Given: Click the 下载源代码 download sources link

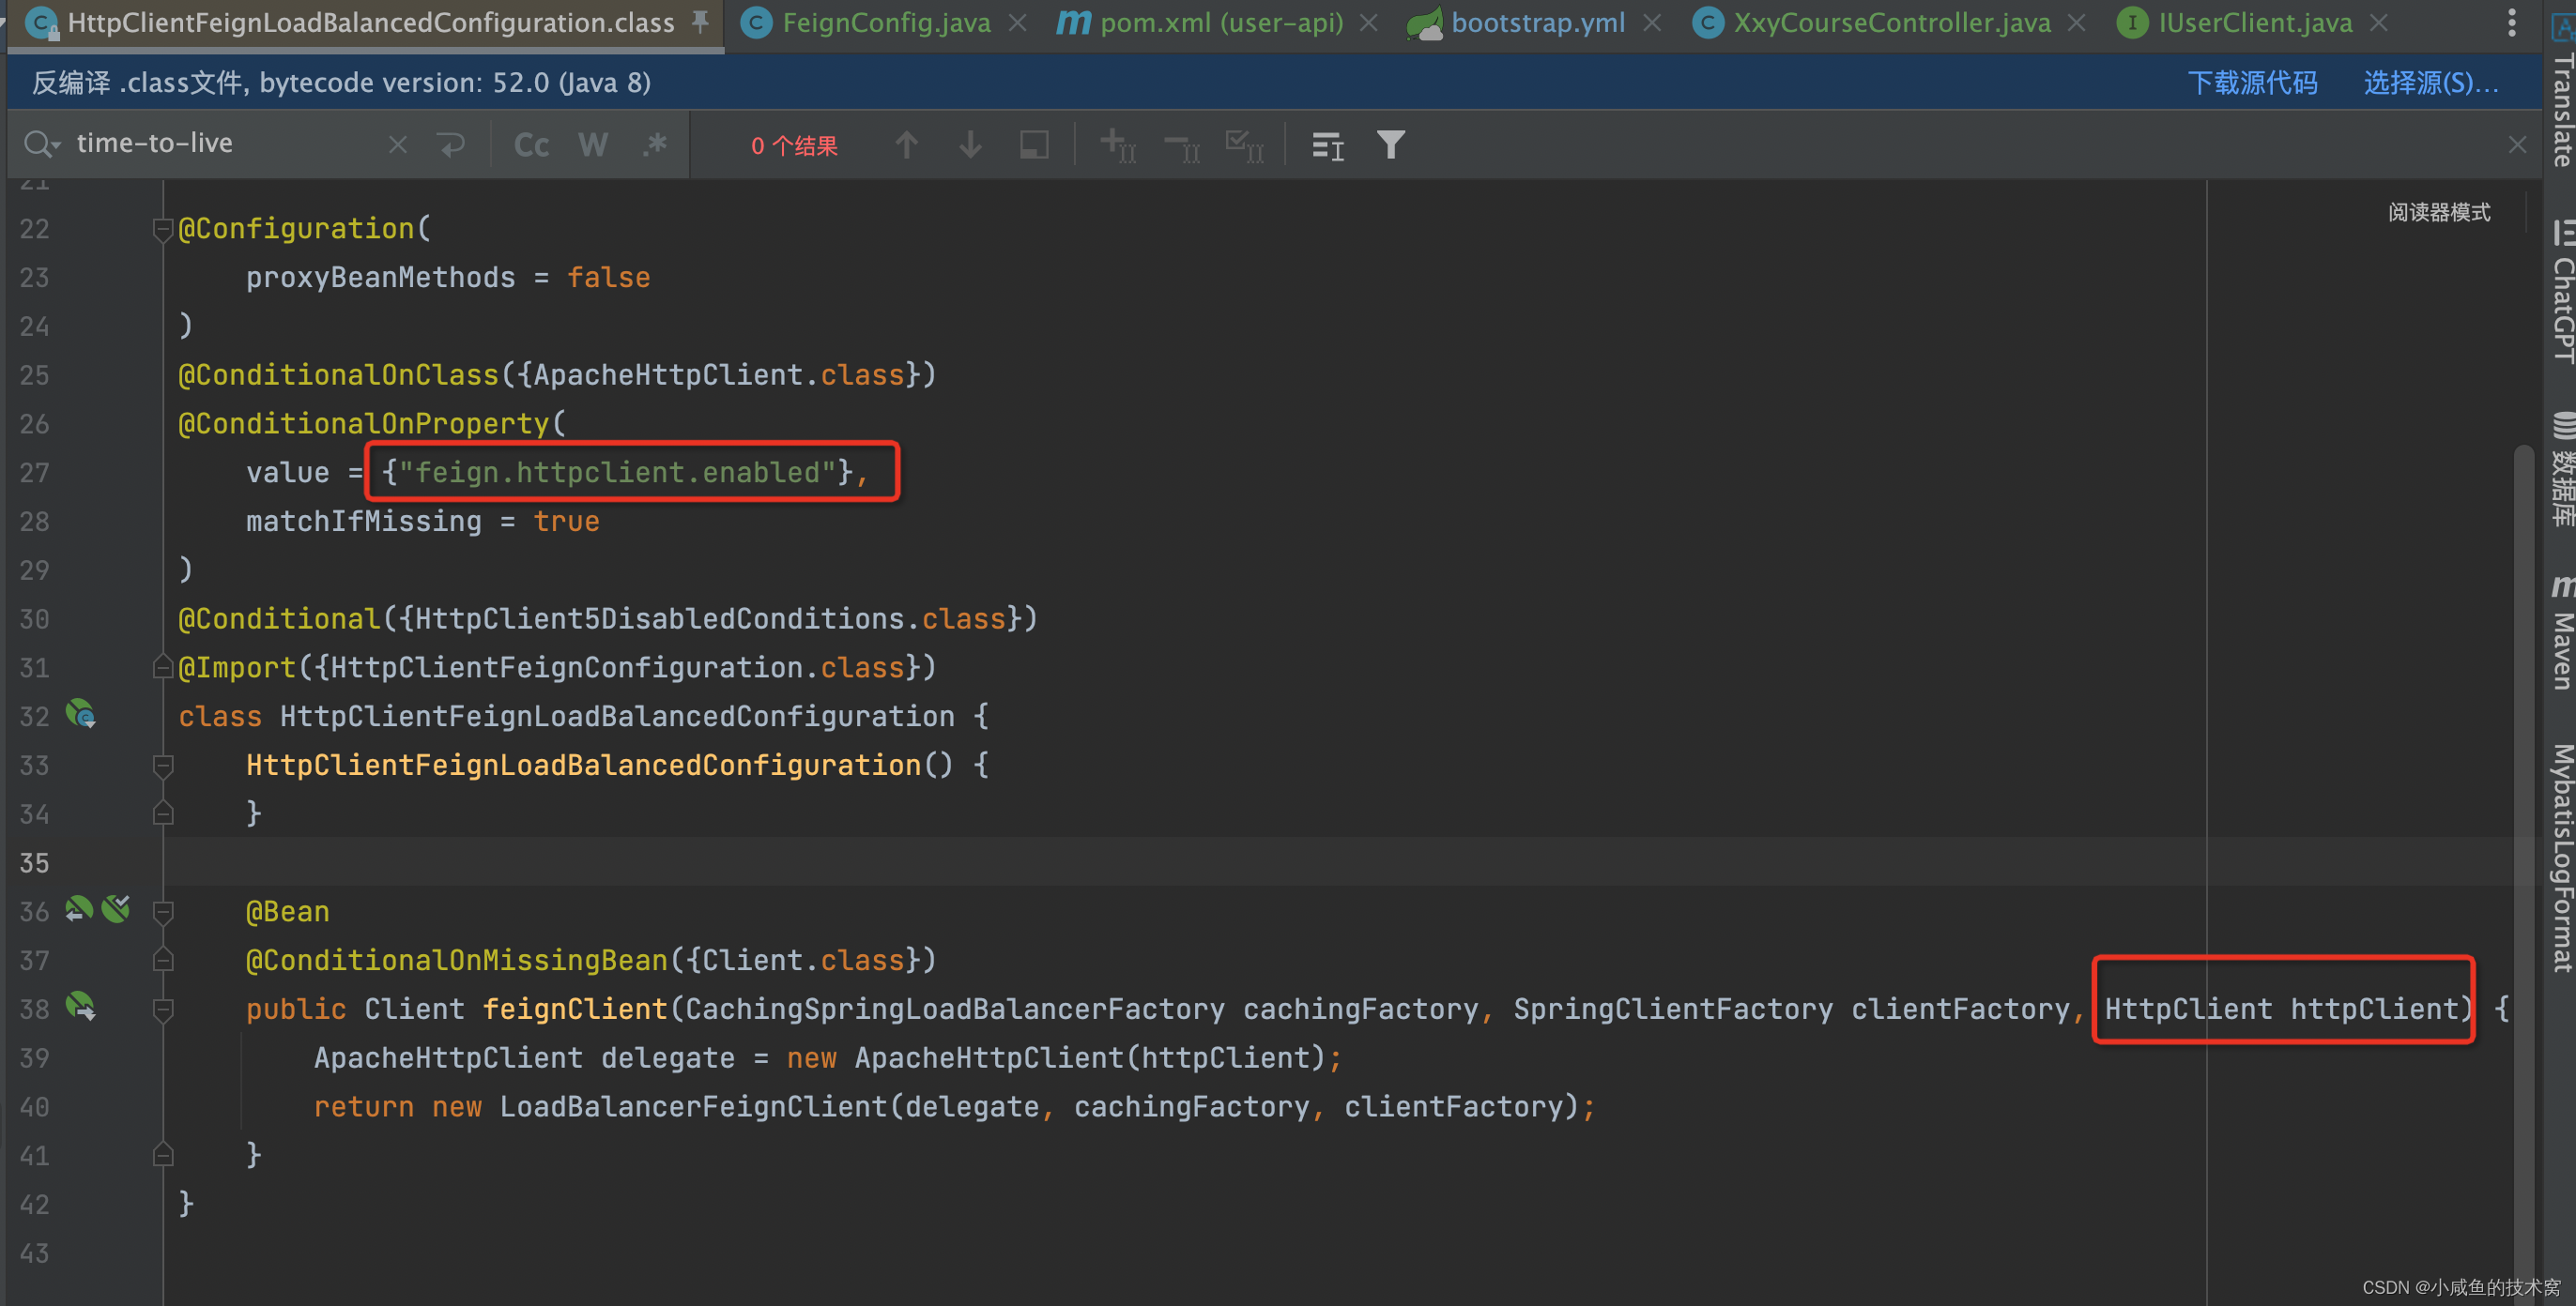Looking at the screenshot, I should point(2252,82).
